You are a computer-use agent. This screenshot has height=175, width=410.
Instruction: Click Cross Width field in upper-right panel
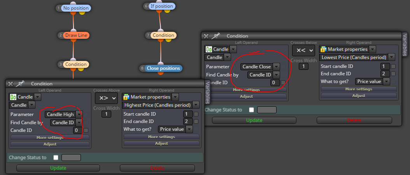[303, 66]
